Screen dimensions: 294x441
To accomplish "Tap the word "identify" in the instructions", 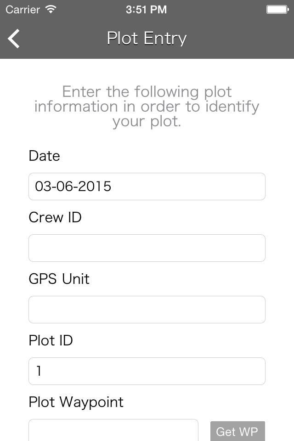I will 232,107.
